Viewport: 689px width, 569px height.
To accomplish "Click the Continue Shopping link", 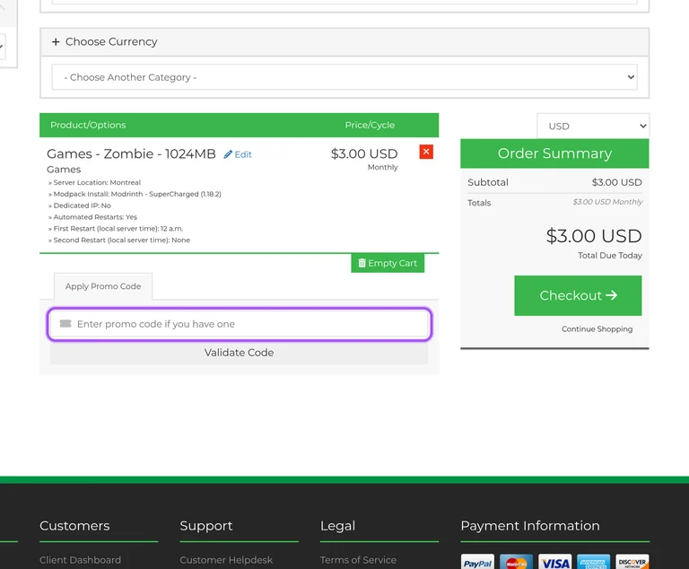I will coord(597,328).
